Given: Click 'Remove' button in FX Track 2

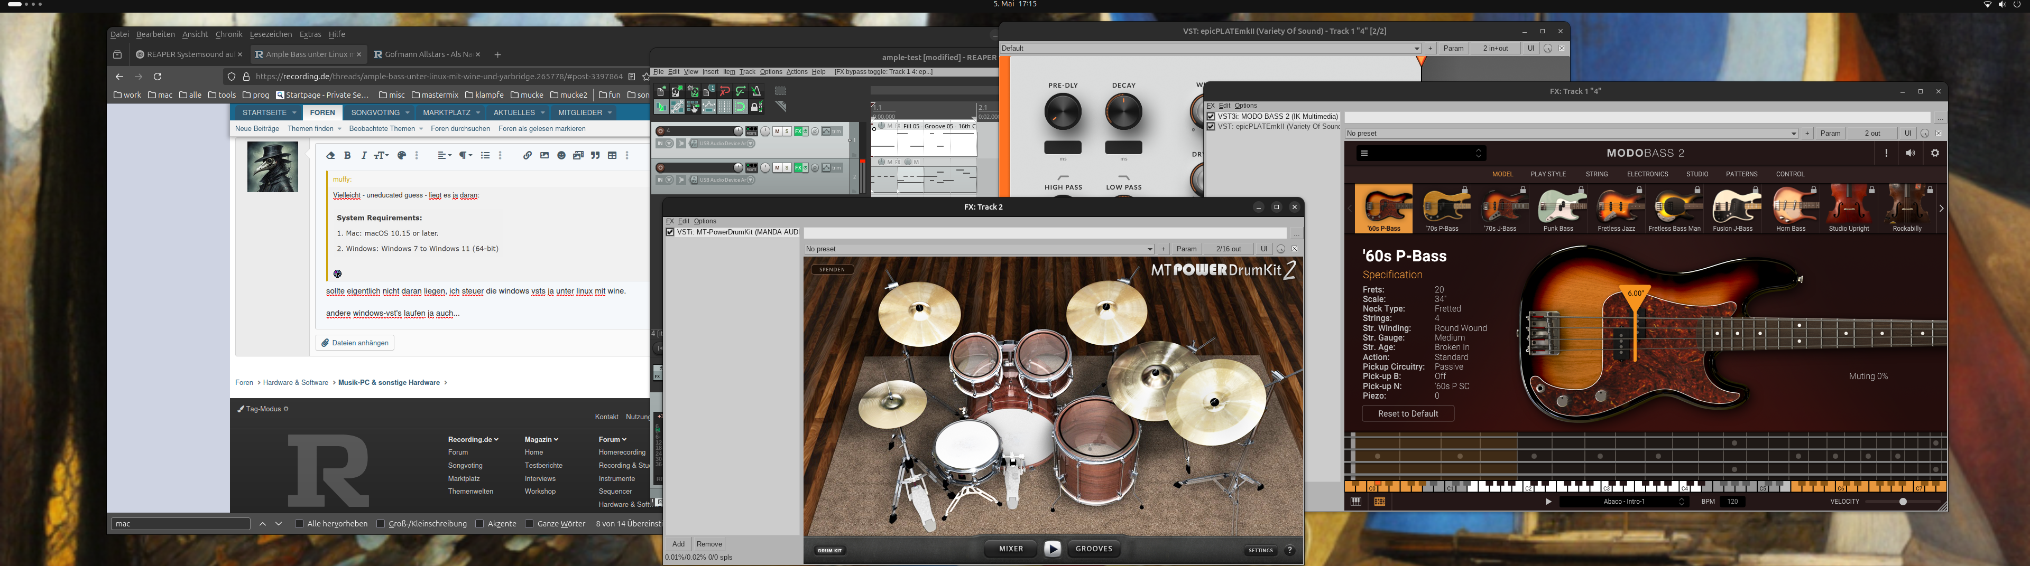Looking at the screenshot, I should pos(708,544).
